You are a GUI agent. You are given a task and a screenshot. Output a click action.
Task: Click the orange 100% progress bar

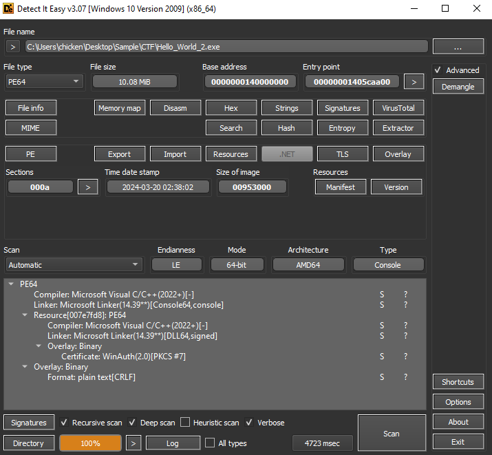(x=90, y=443)
